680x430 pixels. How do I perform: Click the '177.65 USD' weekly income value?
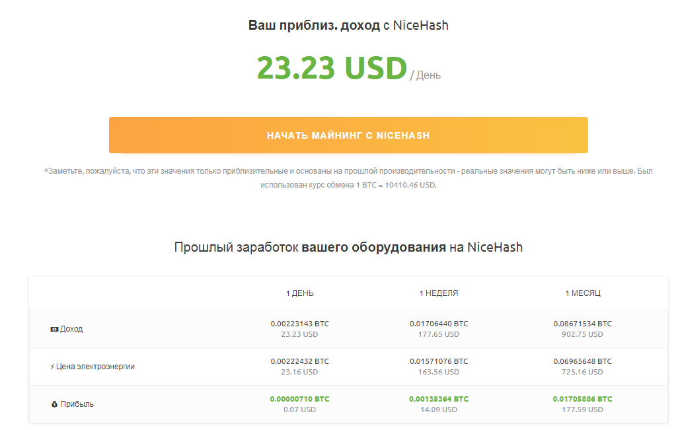pos(438,335)
